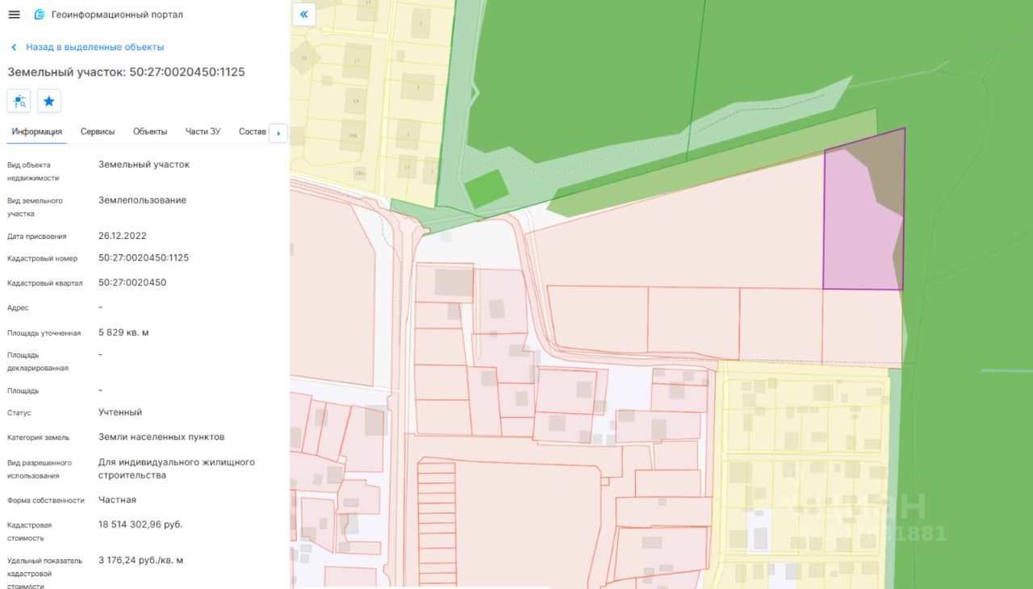Add land plot to favorites with star
Screen dimensions: 1033x589
49,101
